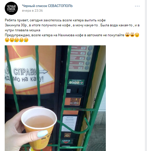Click the first crying face emoji
The width and height of the screenshot is (147, 151).
[x=16, y=40]
